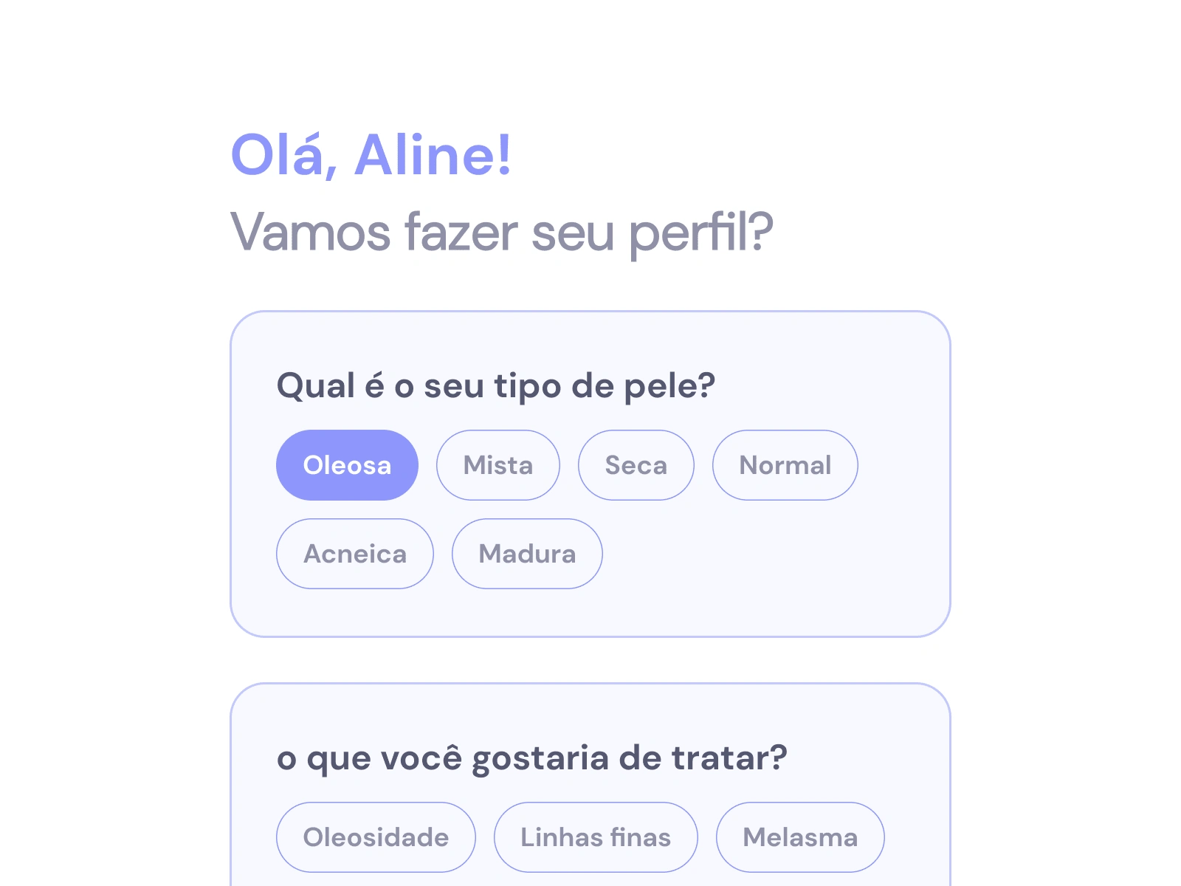The image size is (1181, 886).
Task: Click the 'Olá, Aline!' greeting heading
Action: click(371, 156)
